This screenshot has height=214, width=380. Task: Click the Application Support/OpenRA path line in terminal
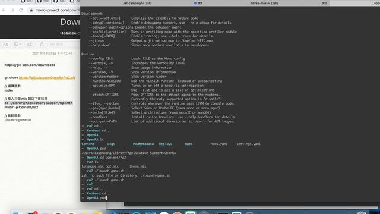click(x=129, y=153)
